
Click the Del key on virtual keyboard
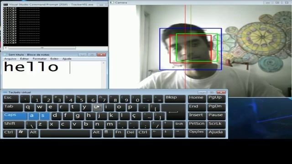pyautogui.click(x=130, y=133)
